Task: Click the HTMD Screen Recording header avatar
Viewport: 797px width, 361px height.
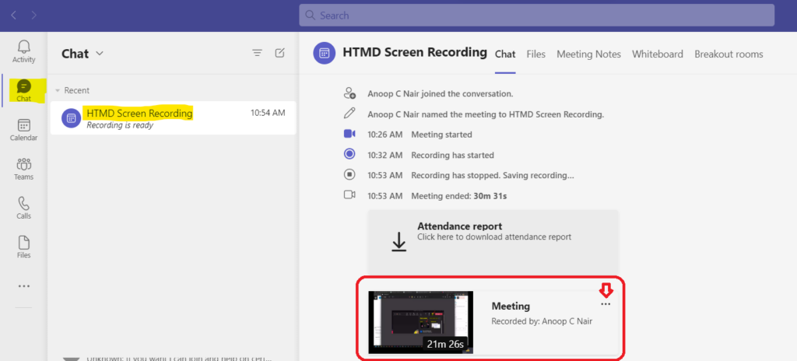Action: coord(324,54)
